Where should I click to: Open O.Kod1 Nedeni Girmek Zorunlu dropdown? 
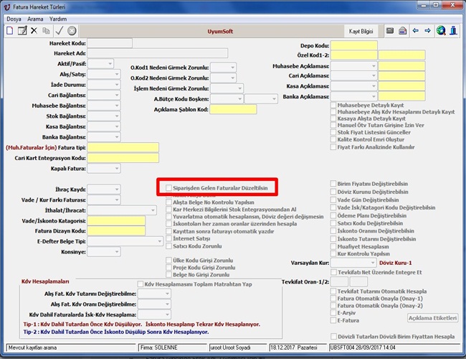click(233, 67)
